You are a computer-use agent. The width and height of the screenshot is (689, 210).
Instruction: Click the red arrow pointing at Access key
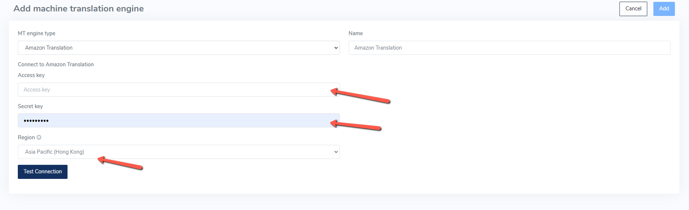[x=360, y=96]
